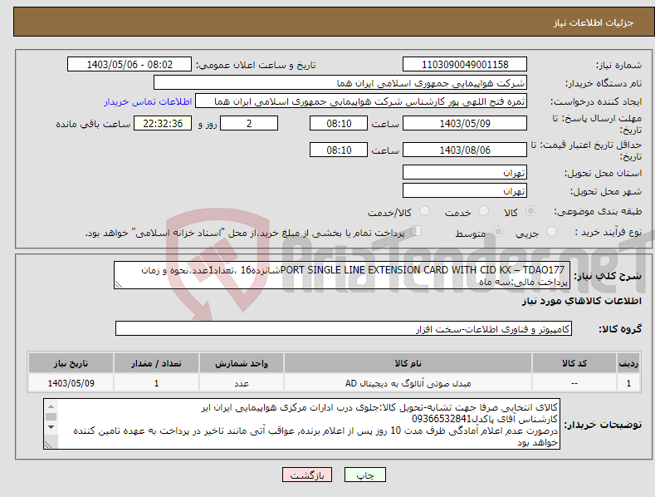Click the بازگشت (back) button

click(307, 475)
